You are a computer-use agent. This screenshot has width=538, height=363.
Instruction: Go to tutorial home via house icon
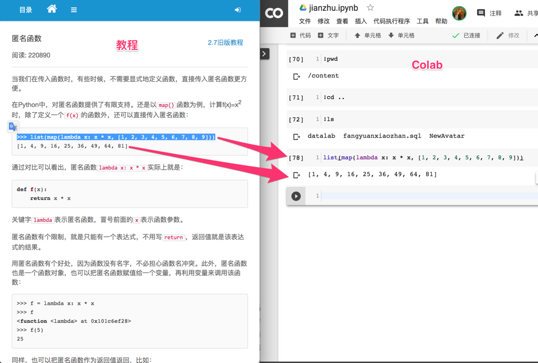[x=52, y=9]
